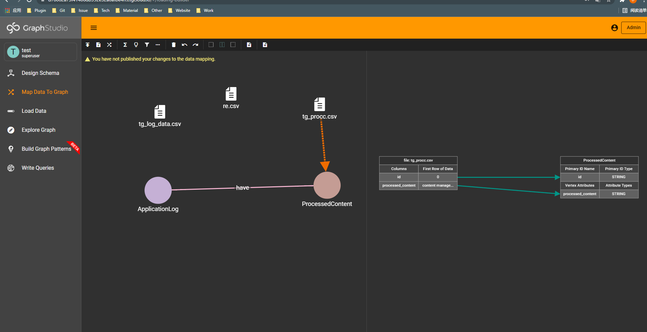The image size is (647, 332).
Task: Select the tg_procc.csv file node
Action: pos(319,104)
